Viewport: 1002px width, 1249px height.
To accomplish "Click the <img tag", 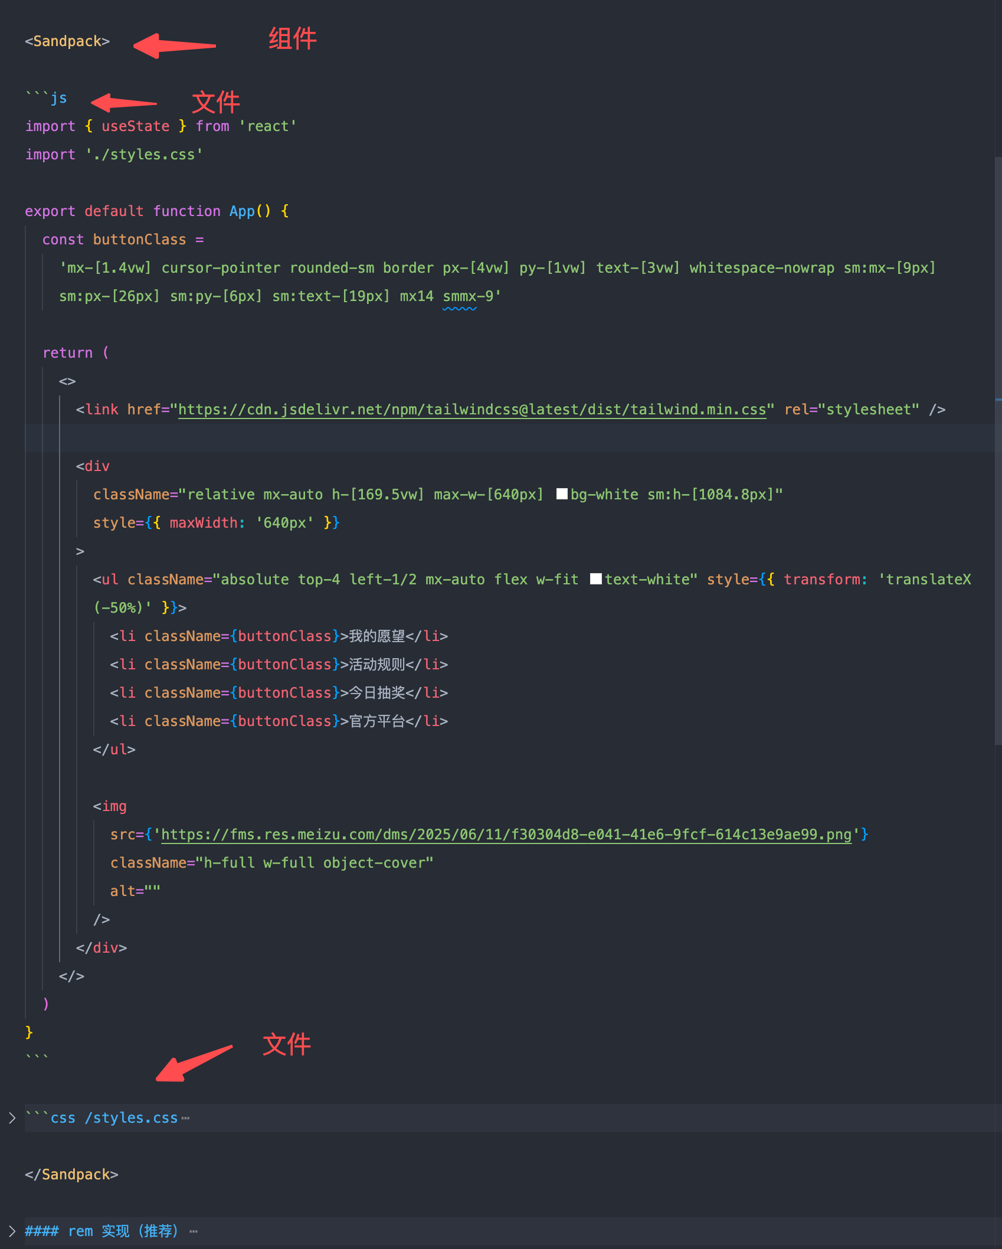I will coord(110,806).
